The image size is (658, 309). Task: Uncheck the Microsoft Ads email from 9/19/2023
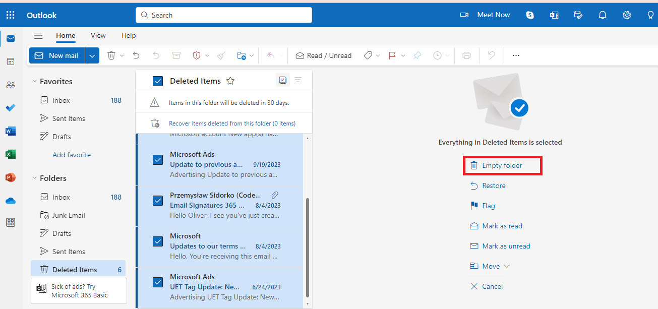coord(158,159)
